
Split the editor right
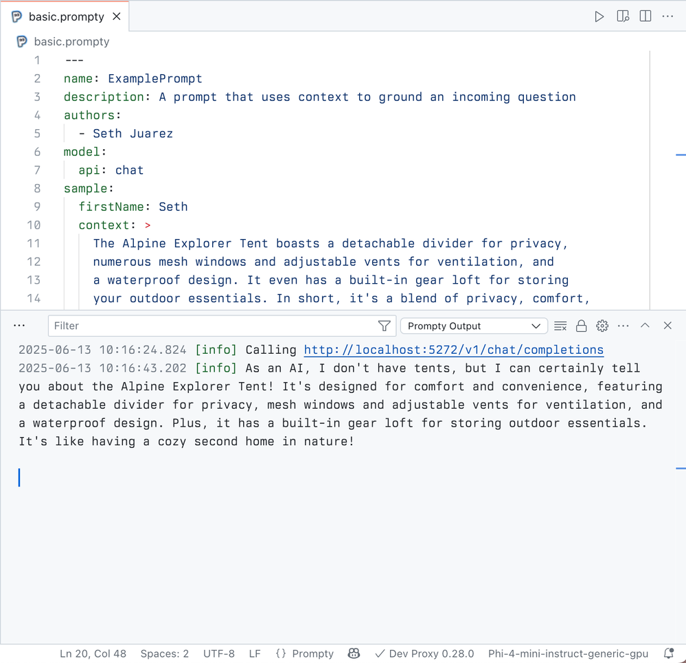[645, 16]
